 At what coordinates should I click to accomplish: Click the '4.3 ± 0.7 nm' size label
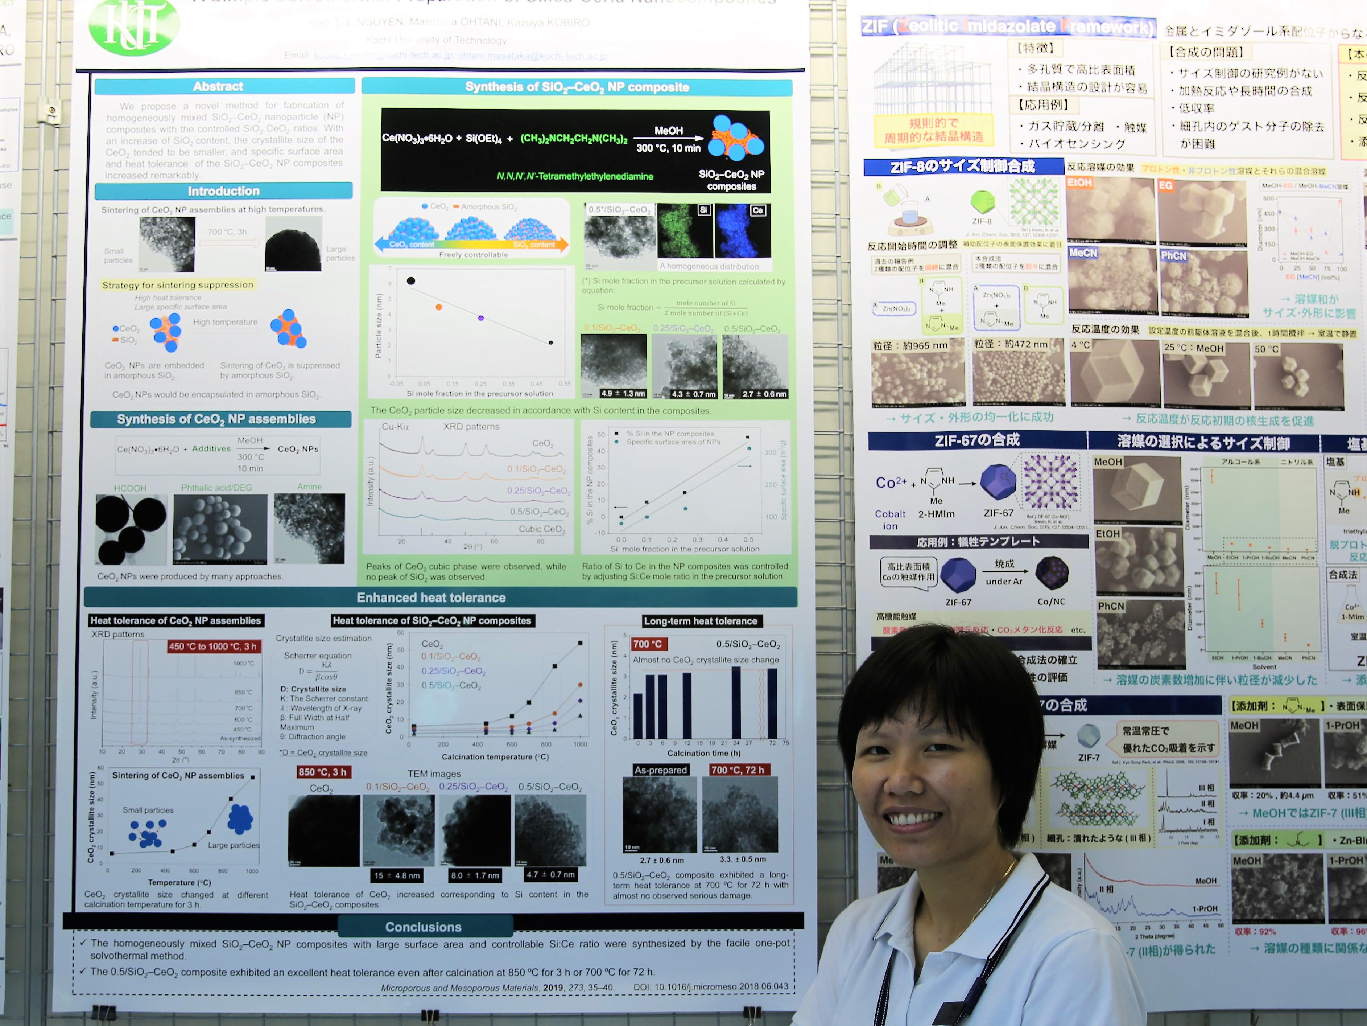click(x=693, y=394)
